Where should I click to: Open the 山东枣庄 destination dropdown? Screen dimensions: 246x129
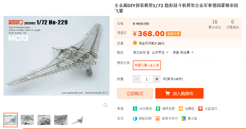click(160, 52)
